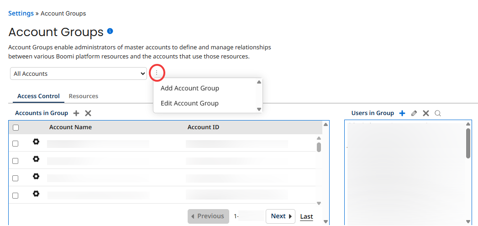The height and width of the screenshot is (226, 478).
Task: Click the accounts table inner scrollbar thumb
Action: tap(319, 147)
